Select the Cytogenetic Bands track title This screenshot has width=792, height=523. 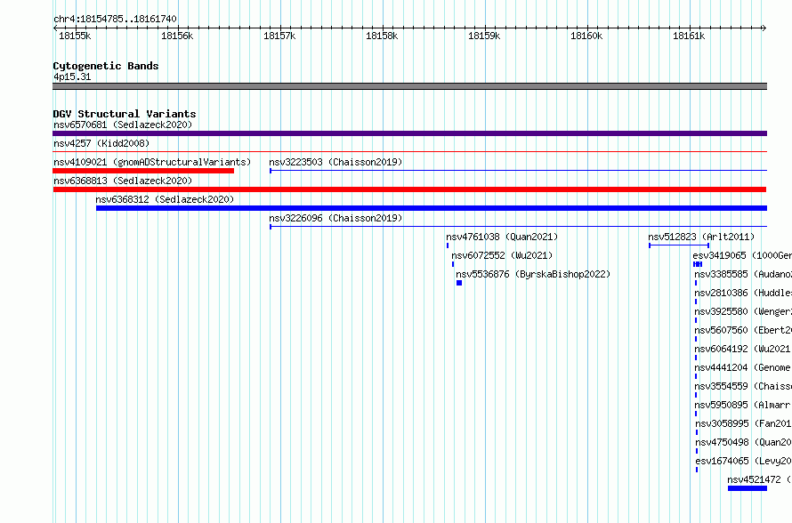(x=106, y=66)
